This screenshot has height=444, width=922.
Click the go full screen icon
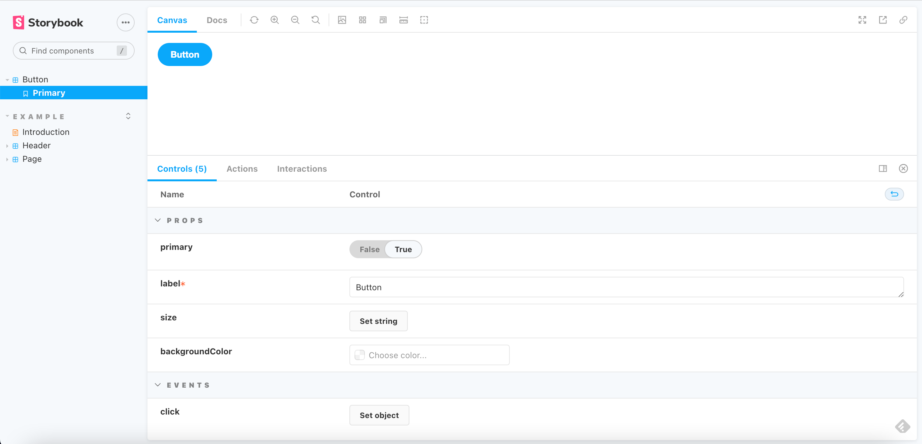(862, 20)
